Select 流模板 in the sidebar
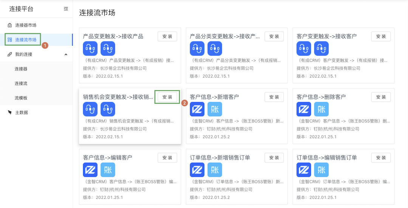 [x=21, y=98]
